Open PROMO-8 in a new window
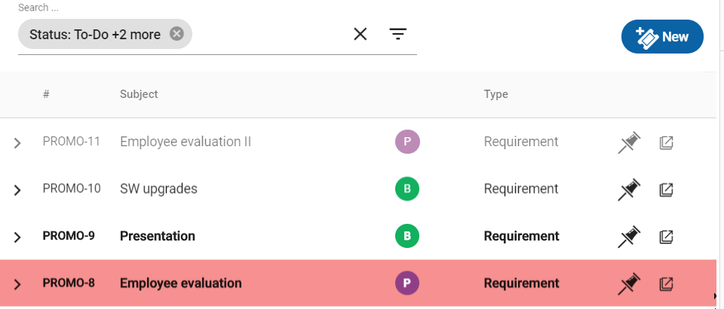The image size is (724, 309). tap(666, 283)
